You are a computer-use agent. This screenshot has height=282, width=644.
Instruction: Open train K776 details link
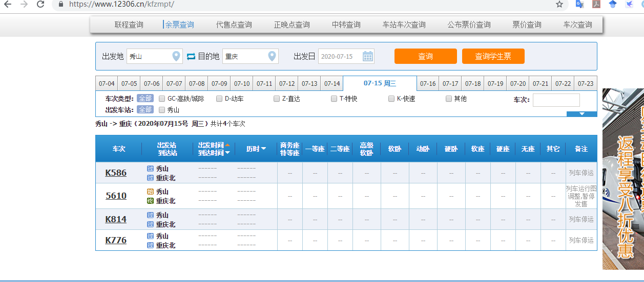click(116, 240)
